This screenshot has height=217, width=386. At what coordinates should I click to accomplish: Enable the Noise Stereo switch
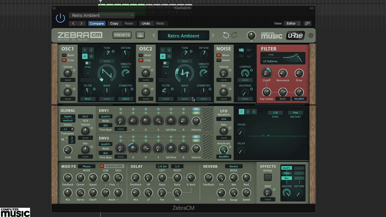pyautogui.click(x=219, y=60)
